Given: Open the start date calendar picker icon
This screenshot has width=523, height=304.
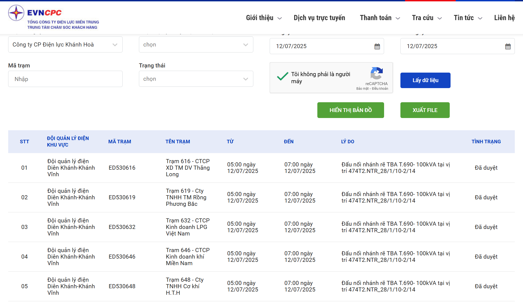Looking at the screenshot, I should tap(377, 46).
